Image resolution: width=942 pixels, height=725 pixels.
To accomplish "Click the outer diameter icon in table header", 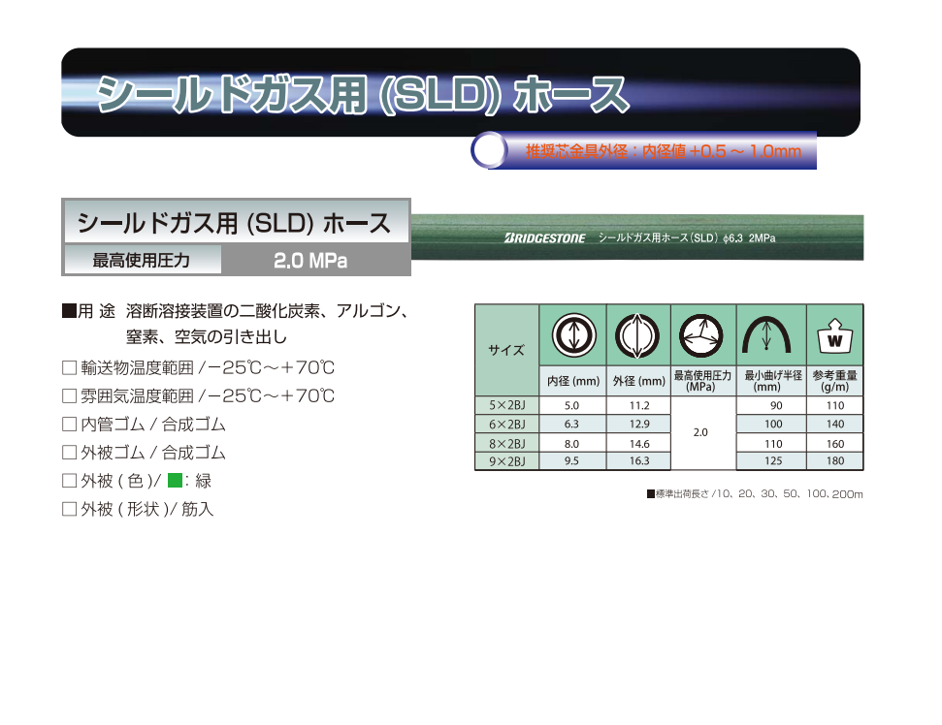I will (637, 335).
